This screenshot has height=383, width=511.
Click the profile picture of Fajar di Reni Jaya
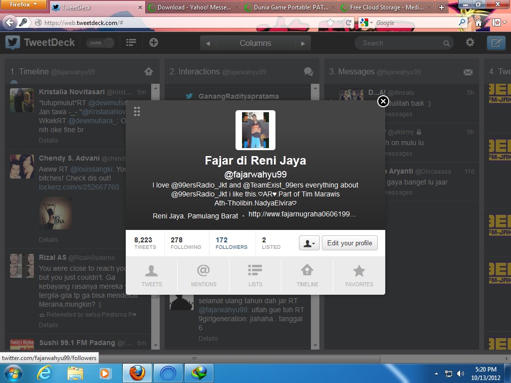click(255, 130)
